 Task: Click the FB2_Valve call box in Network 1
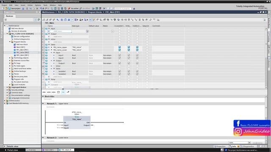pos(77,122)
